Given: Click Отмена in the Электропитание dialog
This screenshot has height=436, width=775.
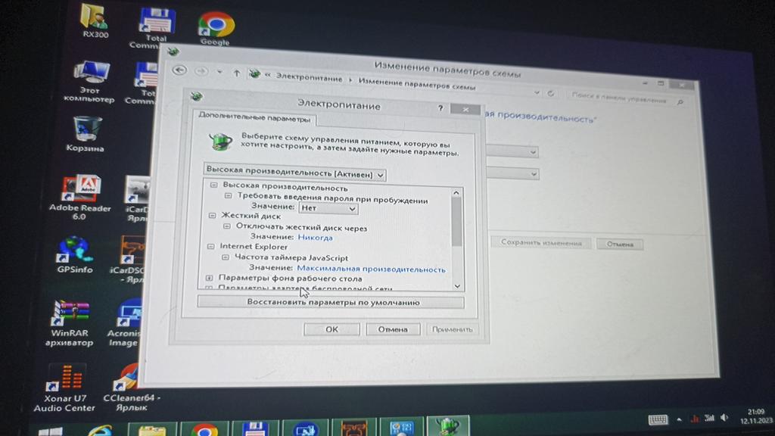Looking at the screenshot, I should point(393,329).
